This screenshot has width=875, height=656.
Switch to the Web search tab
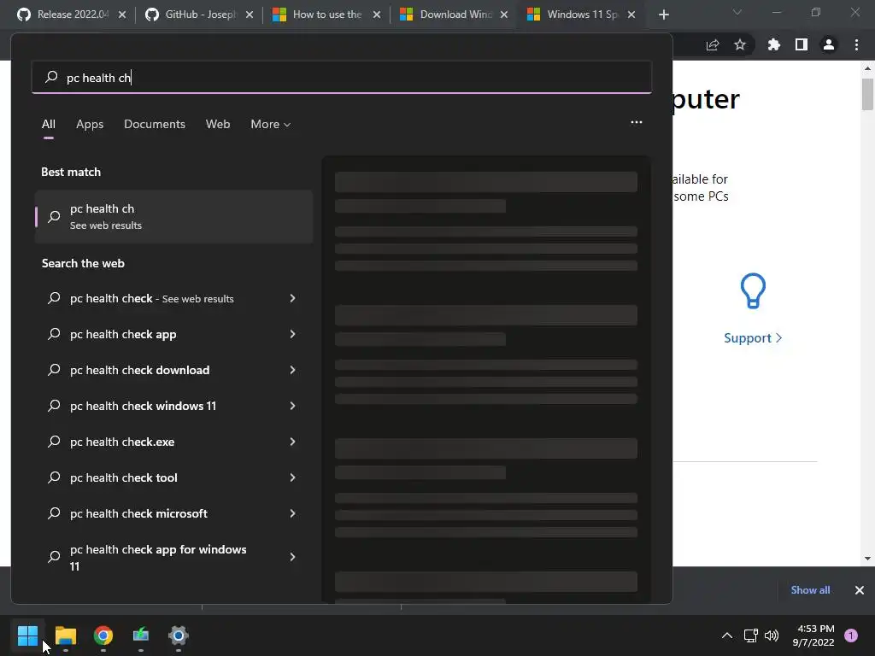pos(218,124)
